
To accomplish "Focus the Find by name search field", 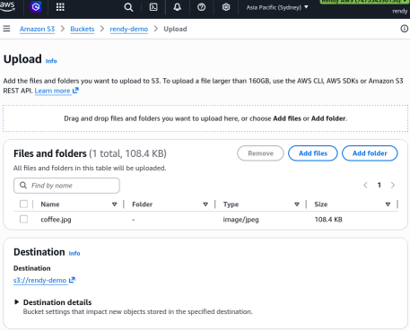I will [66, 186].
